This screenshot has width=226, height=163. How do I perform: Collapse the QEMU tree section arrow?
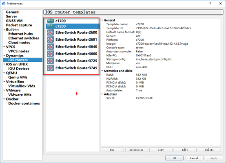[x=4, y=73]
